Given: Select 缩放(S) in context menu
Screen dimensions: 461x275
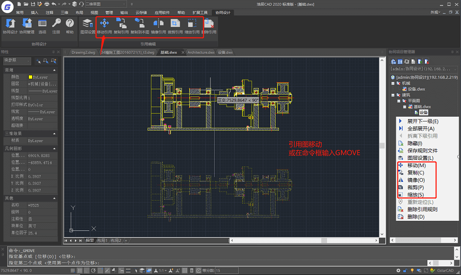Looking at the screenshot, I should [x=416, y=194].
